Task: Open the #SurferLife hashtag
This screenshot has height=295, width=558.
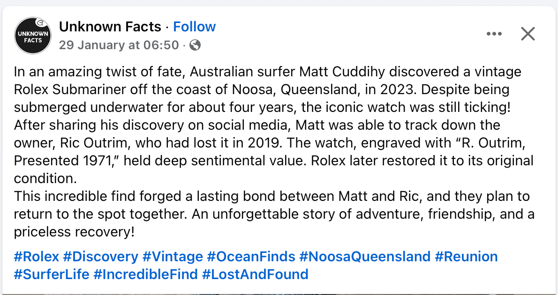Action: [52, 274]
